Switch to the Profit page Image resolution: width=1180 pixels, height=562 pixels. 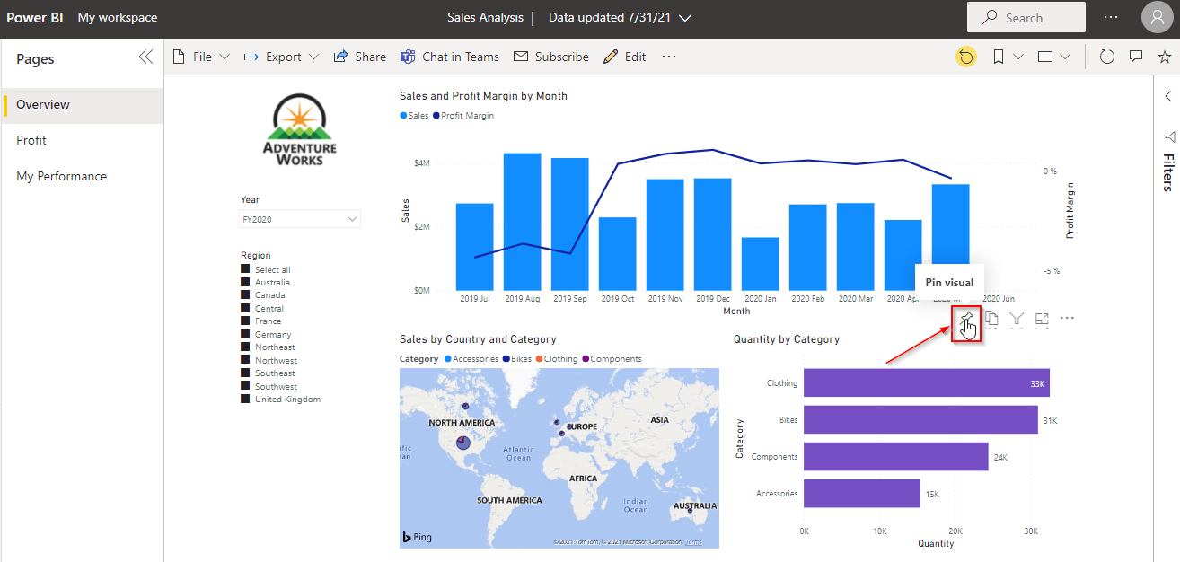pyautogui.click(x=31, y=140)
